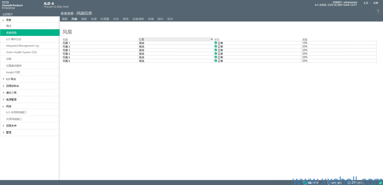Click the 主页 home link

click(366, 3)
